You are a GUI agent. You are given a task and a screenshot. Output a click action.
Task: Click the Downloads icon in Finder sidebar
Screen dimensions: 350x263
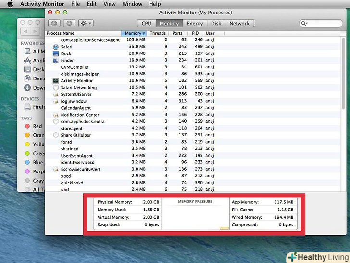[x=27, y=88]
